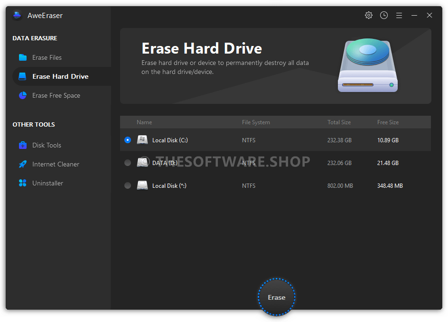448x322 pixels.
Task: Click the Erase Hard Drive sidebar icon
Action: [22, 76]
